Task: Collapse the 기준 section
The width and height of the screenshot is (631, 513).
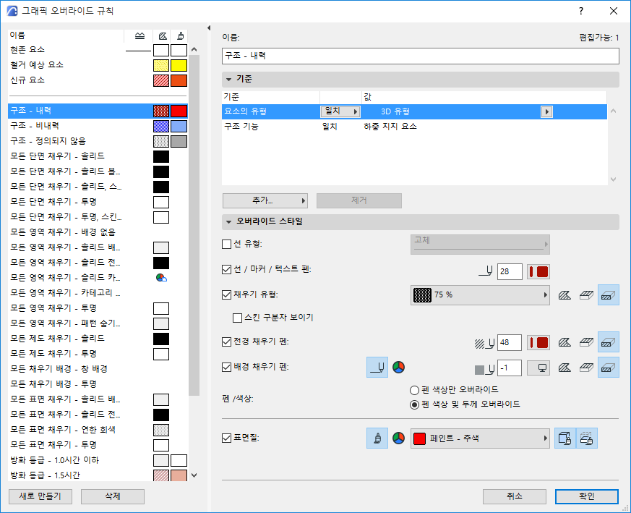Action: [x=229, y=80]
